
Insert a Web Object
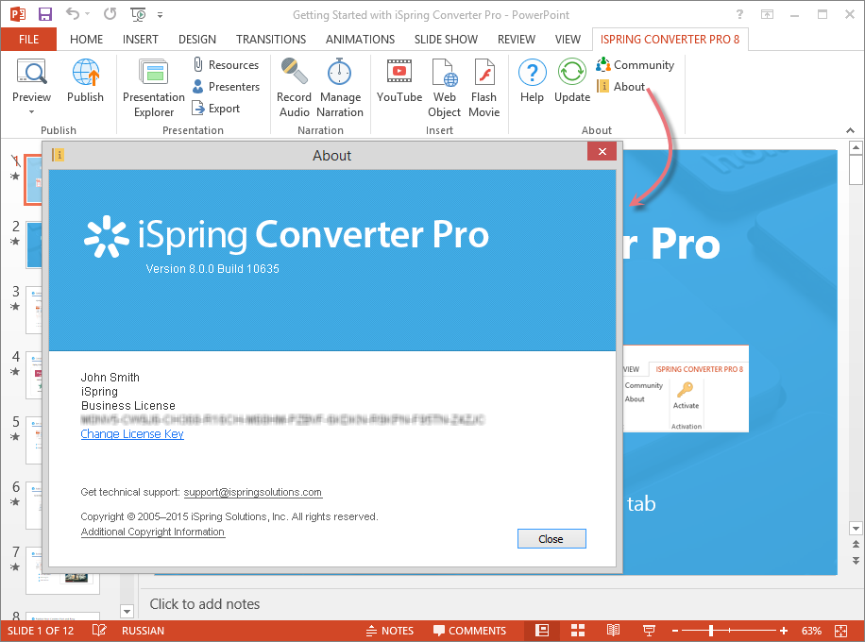(445, 74)
